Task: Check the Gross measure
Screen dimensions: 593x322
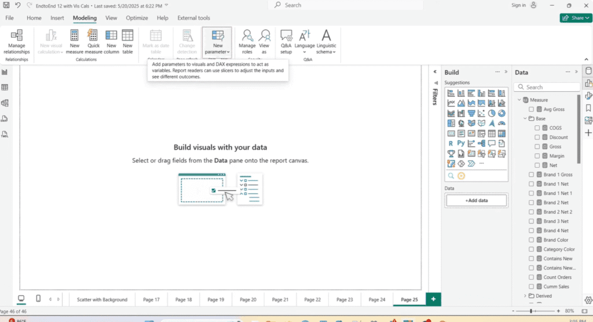Action: click(537, 146)
